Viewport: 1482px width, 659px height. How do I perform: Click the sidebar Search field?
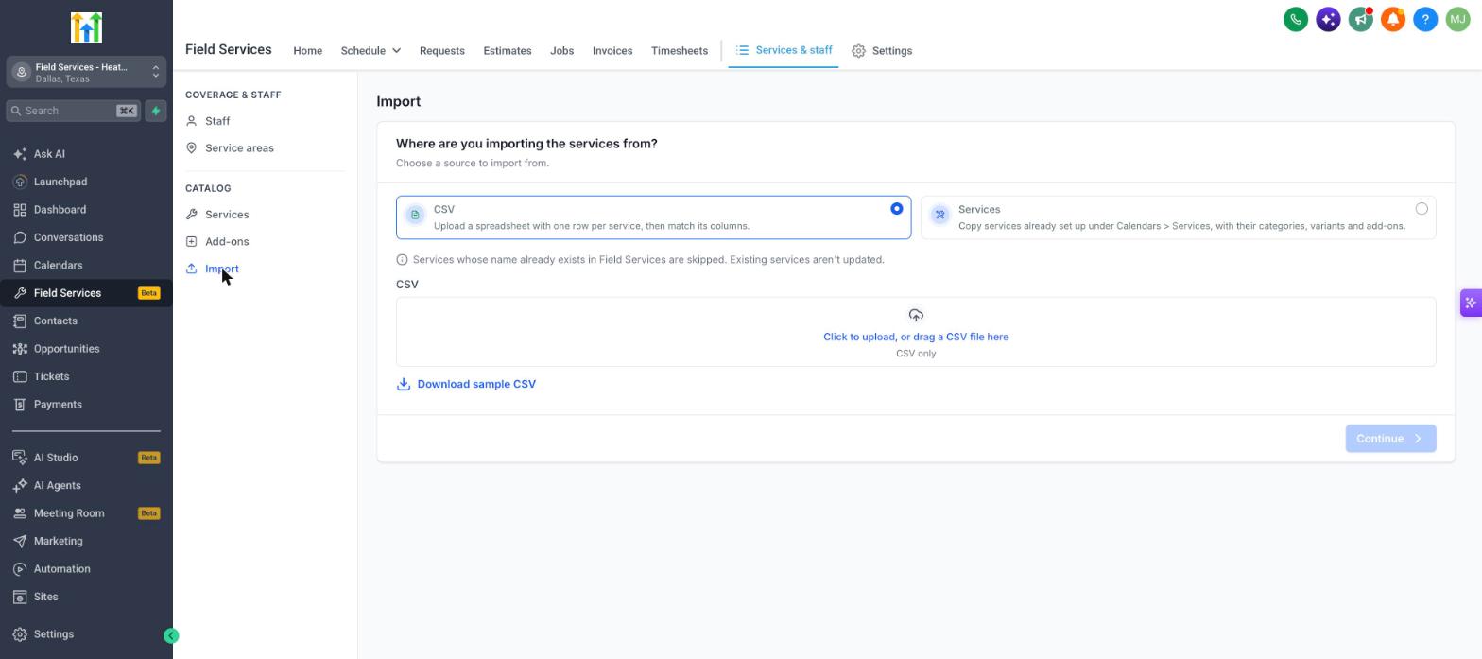pos(73,111)
